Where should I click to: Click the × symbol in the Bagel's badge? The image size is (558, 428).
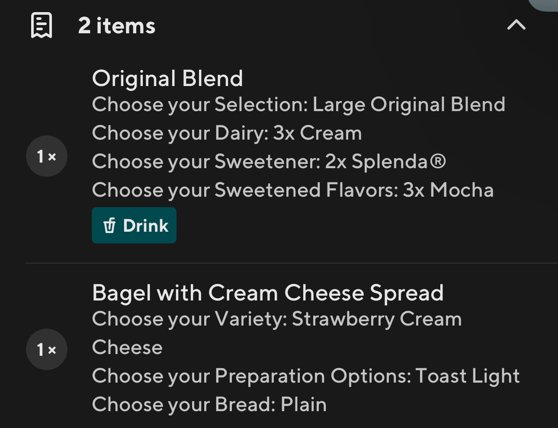[x=52, y=350]
